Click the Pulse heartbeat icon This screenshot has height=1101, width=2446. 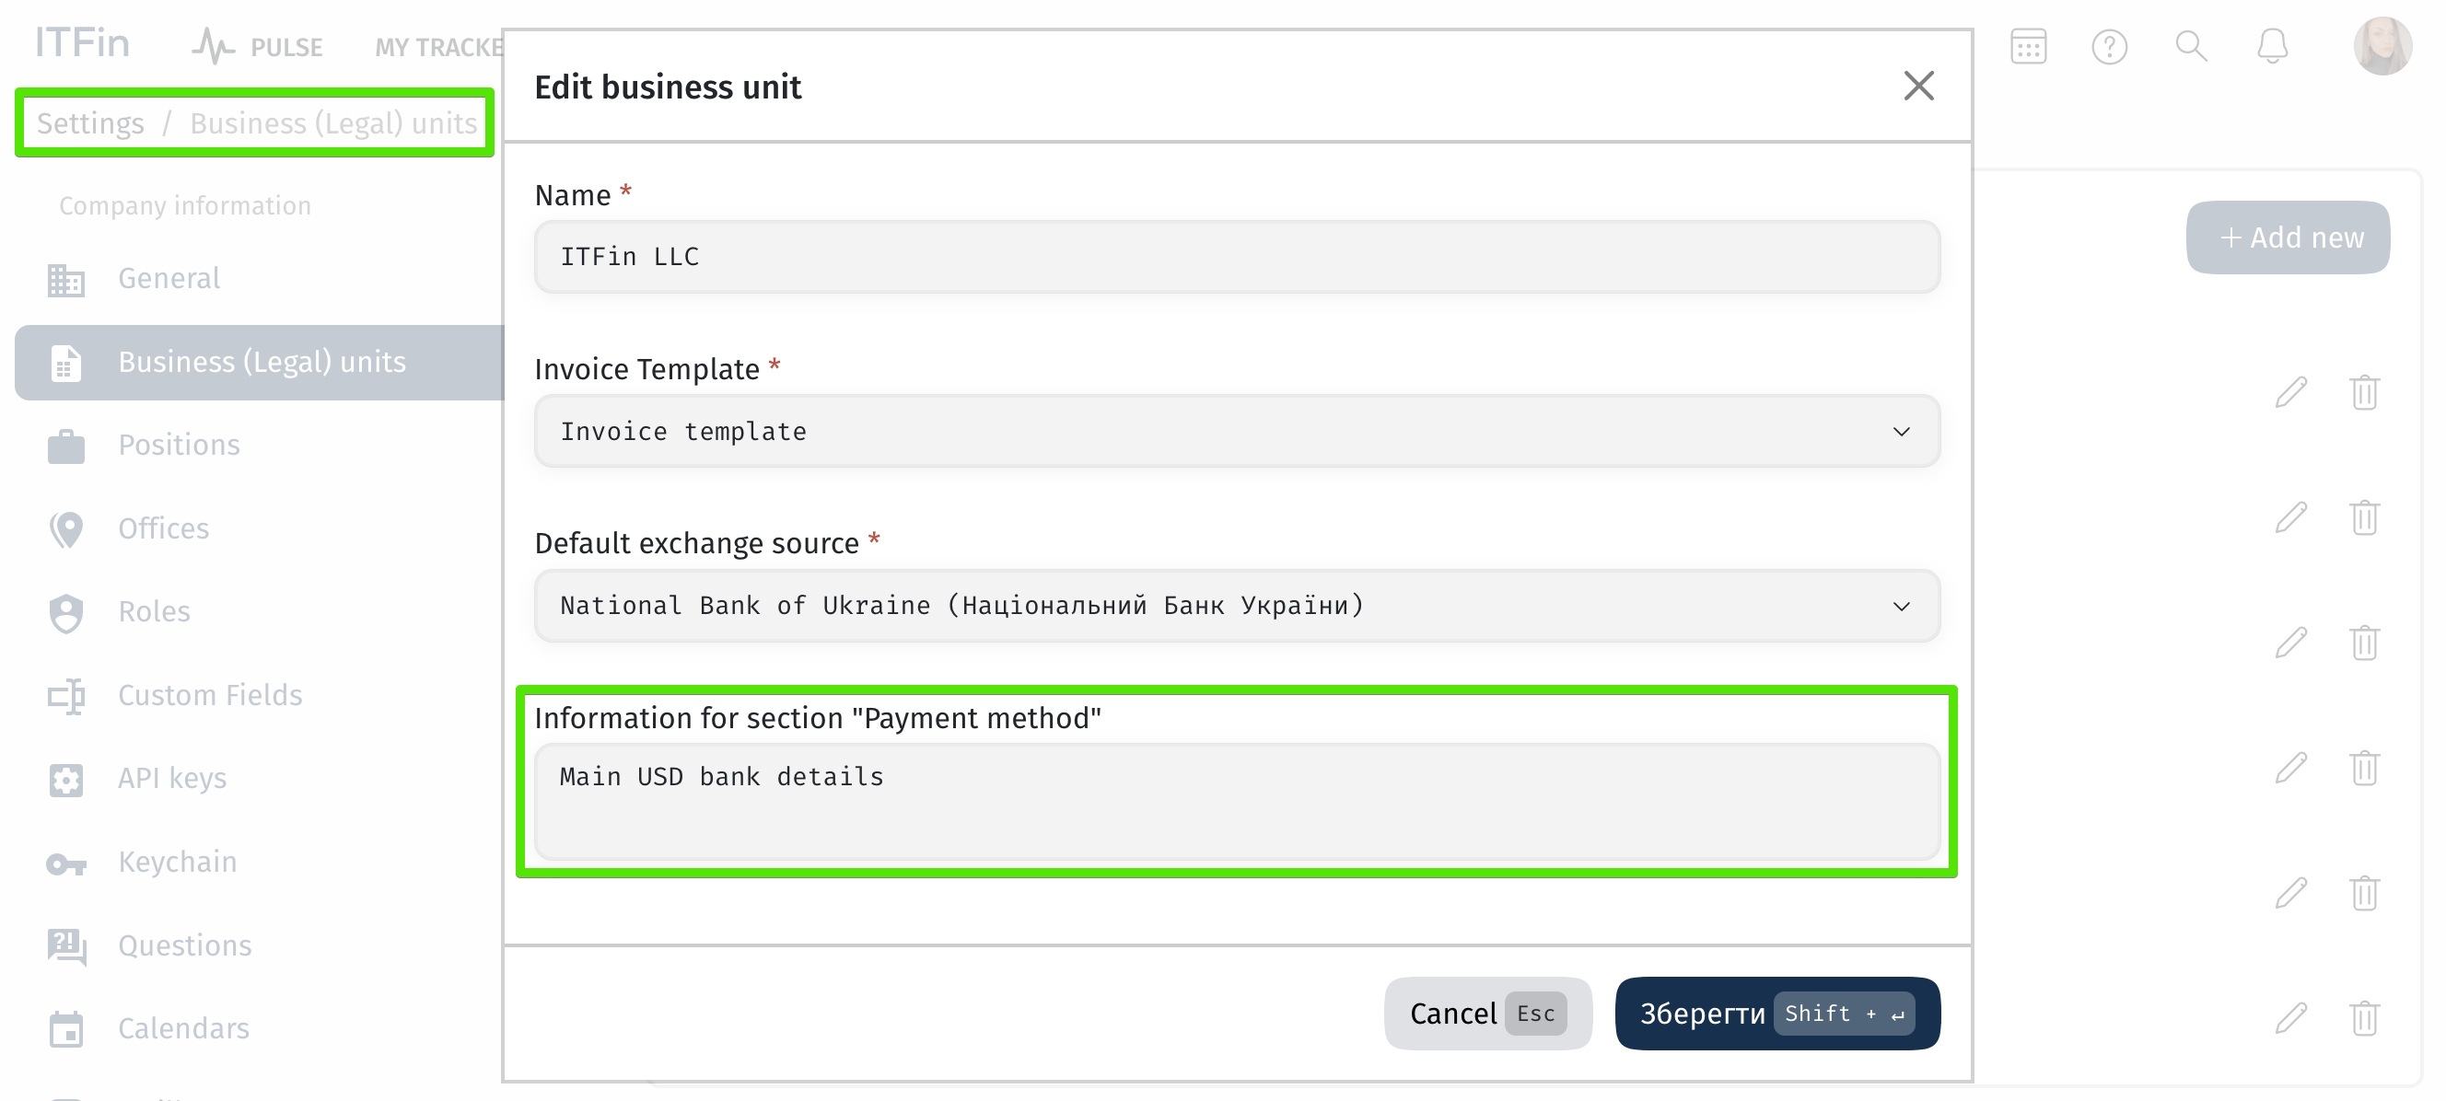click(213, 47)
